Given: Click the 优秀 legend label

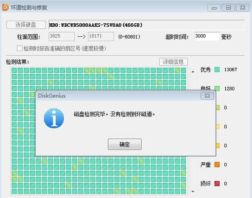Looking at the screenshot, I should [x=206, y=69].
